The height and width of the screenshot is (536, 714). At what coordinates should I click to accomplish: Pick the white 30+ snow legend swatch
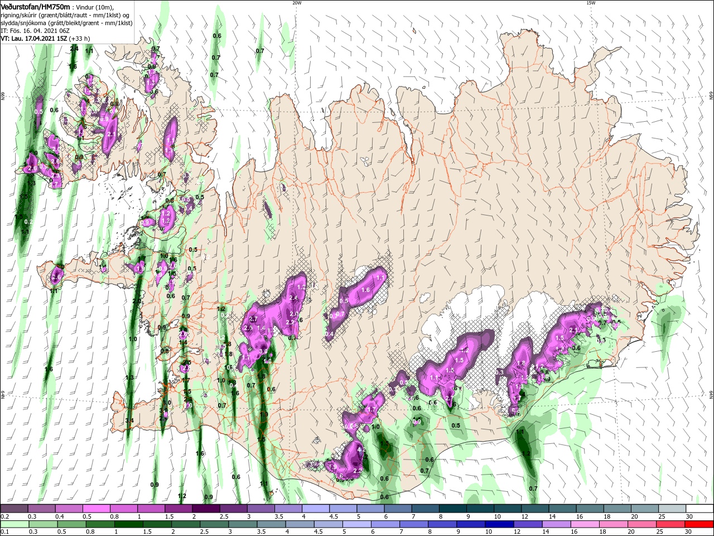click(x=700, y=509)
